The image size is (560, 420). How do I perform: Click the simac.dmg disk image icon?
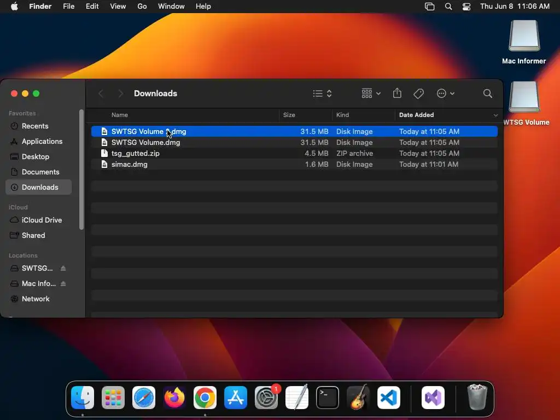coord(104,165)
